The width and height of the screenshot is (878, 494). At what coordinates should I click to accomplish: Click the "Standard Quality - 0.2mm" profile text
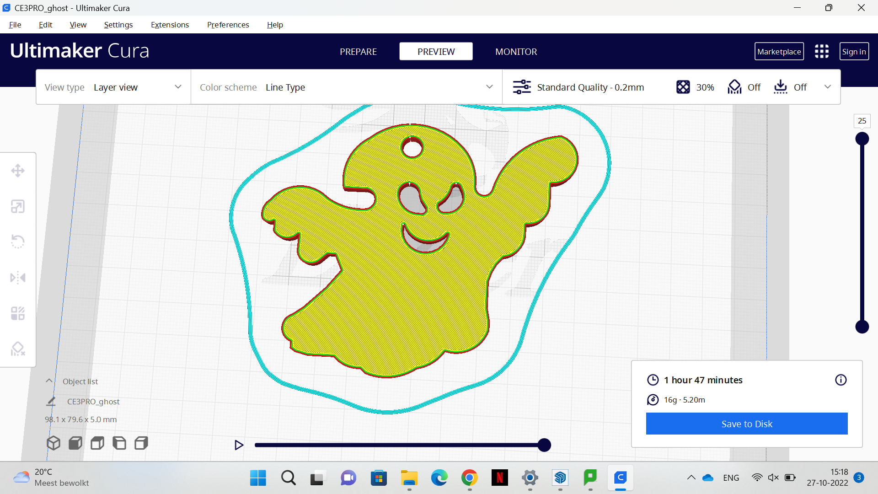(x=590, y=87)
